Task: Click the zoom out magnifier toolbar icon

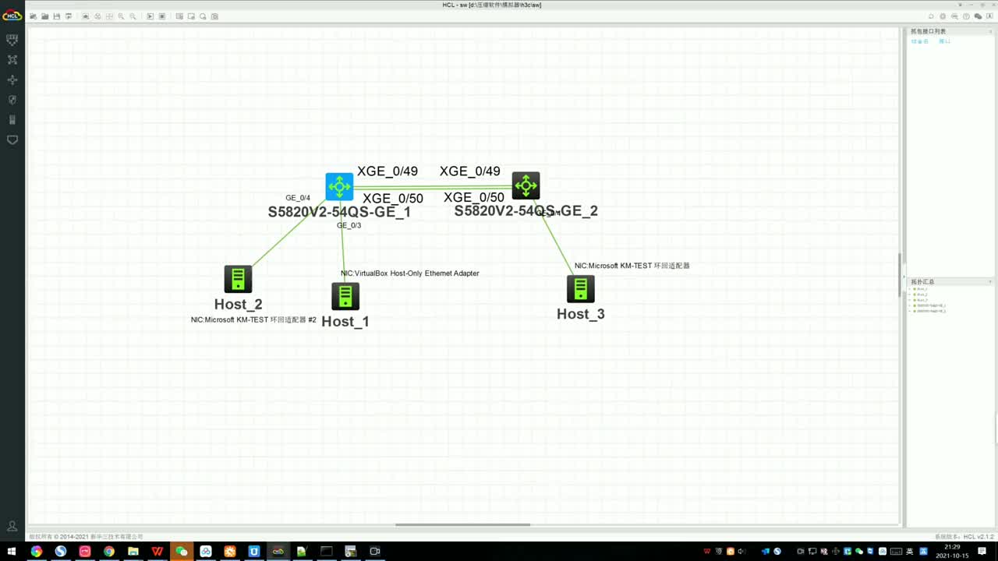Action: pos(133,16)
